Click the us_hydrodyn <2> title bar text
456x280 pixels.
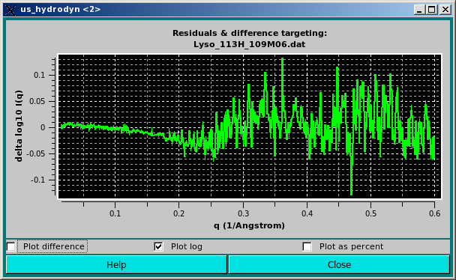coord(61,10)
